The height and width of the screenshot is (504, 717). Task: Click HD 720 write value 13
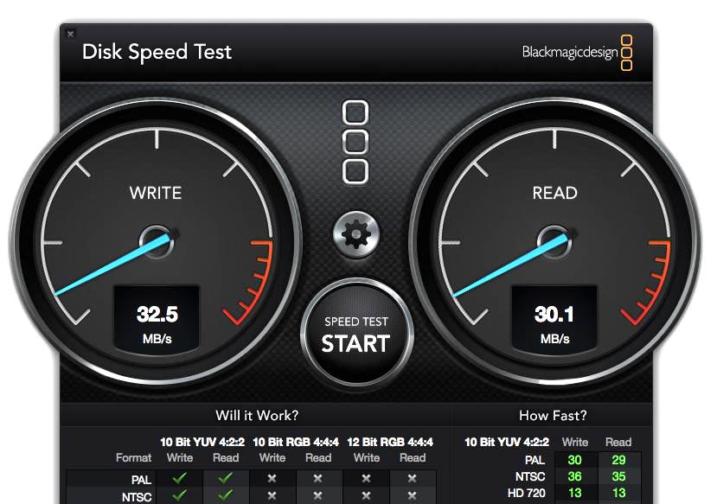click(x=575, y=493)
